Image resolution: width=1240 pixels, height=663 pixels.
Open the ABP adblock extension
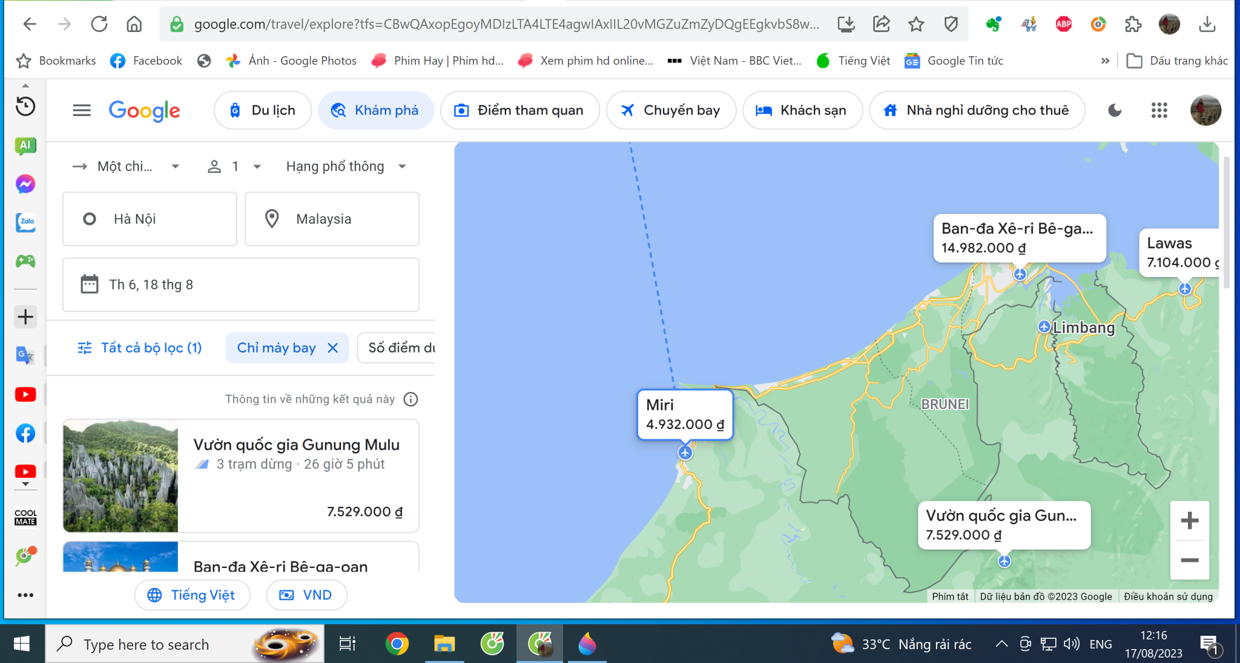(1063, 24)
